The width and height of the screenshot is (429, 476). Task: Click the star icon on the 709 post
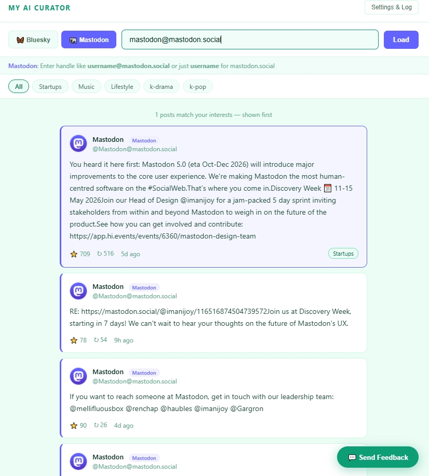point(74,254)
